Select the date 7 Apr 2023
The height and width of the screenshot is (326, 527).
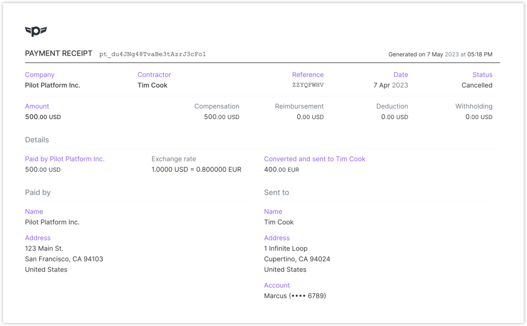[x=391, y=85]
